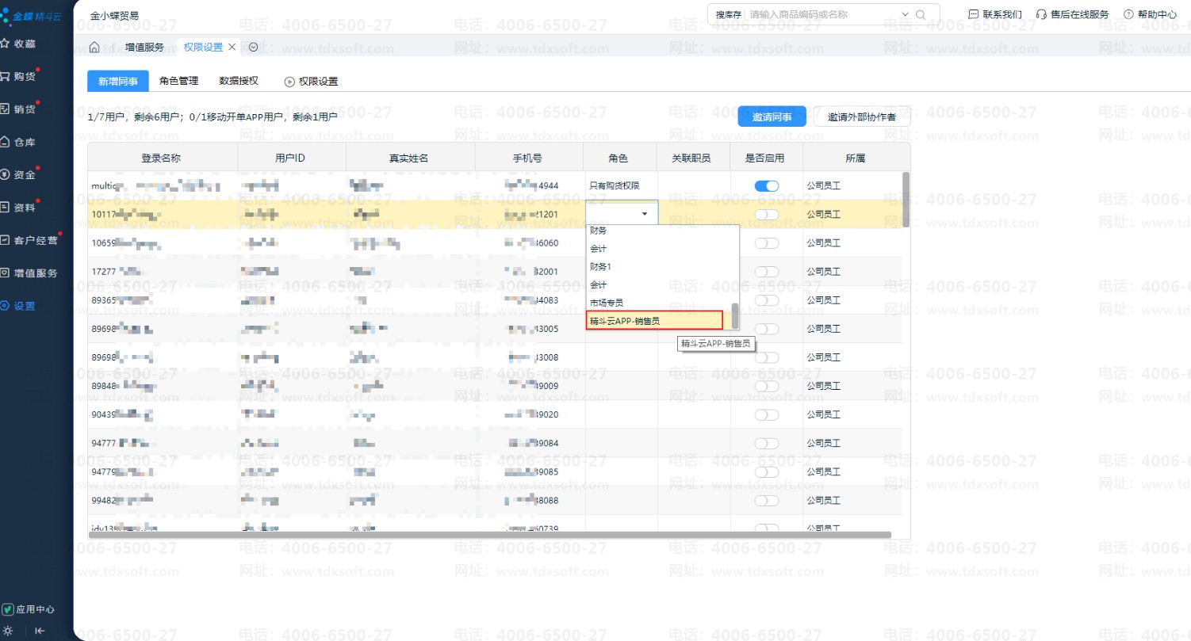Toggle 是否启用 for user with phone ending 6060
The image size is (1191, 641).
click(766, 243)
